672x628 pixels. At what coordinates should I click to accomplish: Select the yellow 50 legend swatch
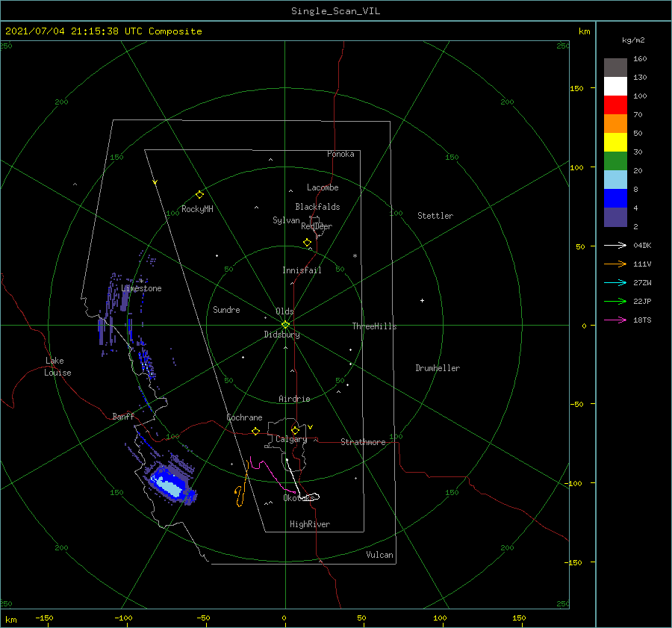click(615, 143)
